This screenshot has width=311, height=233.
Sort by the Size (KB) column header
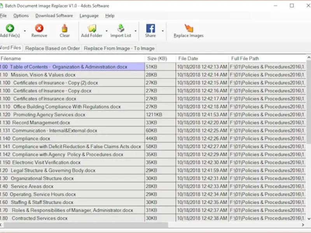coord(160,59)
